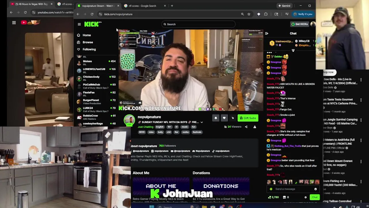
Task: Switch to nfl scores Google Search tab
Action: point(145,6)
